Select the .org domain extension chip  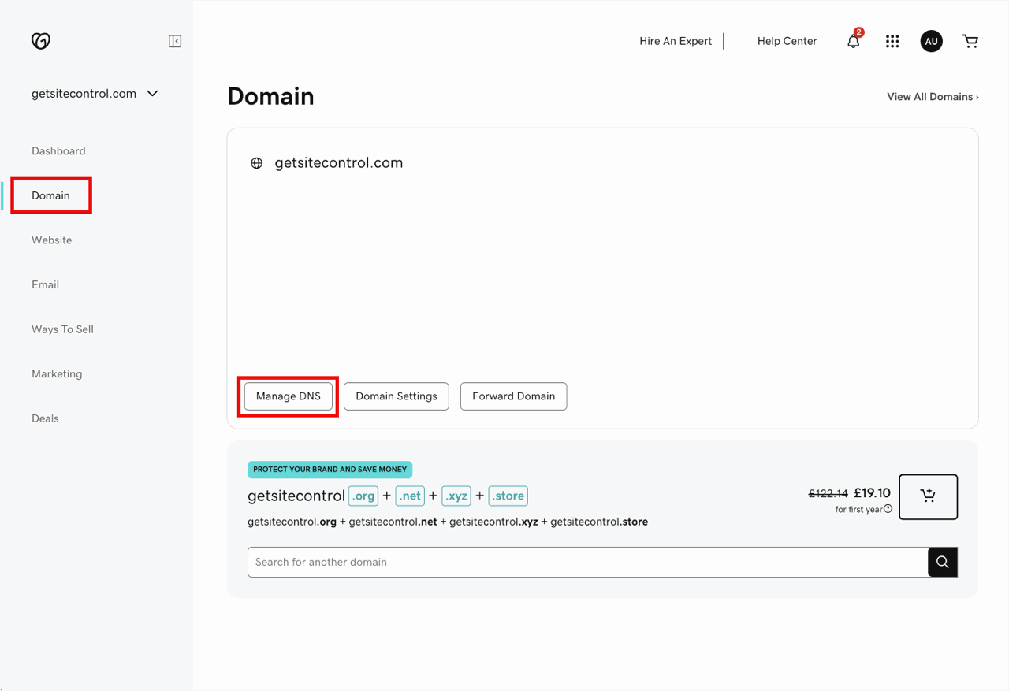(x=363, y=496)
